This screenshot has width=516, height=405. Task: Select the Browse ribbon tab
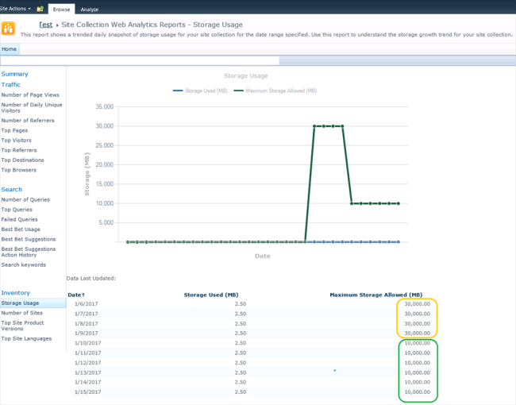tap(61, 10)
